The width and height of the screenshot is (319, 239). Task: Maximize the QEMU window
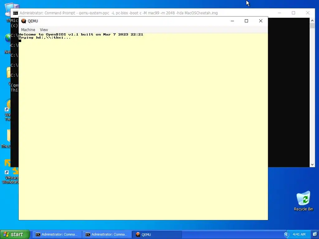click(x=246, y=21)
